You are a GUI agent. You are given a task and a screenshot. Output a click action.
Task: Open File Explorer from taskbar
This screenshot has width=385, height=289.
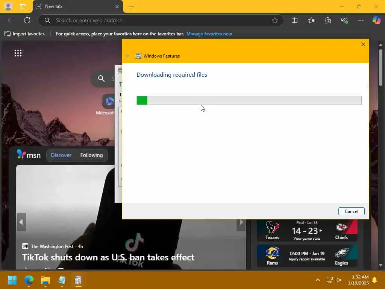tap(45, 280)
